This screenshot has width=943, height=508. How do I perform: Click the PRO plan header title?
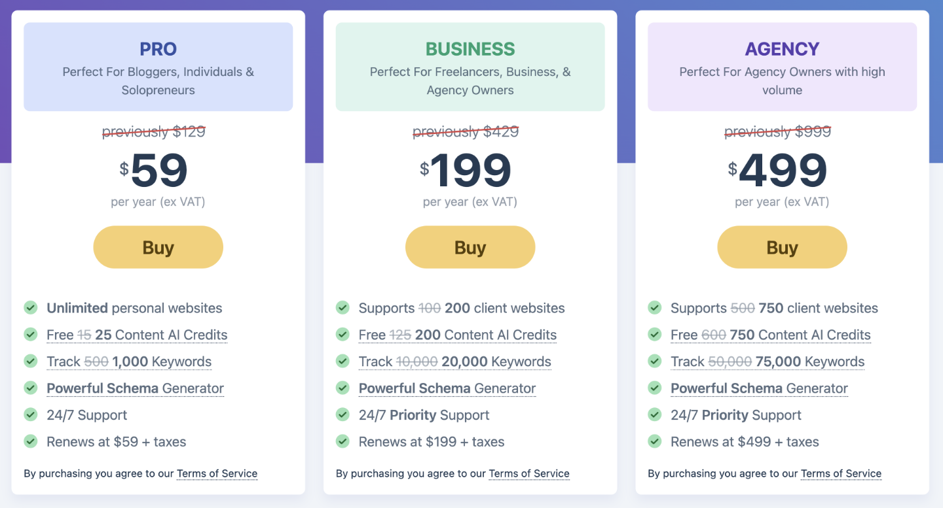[x=158, y=49]
